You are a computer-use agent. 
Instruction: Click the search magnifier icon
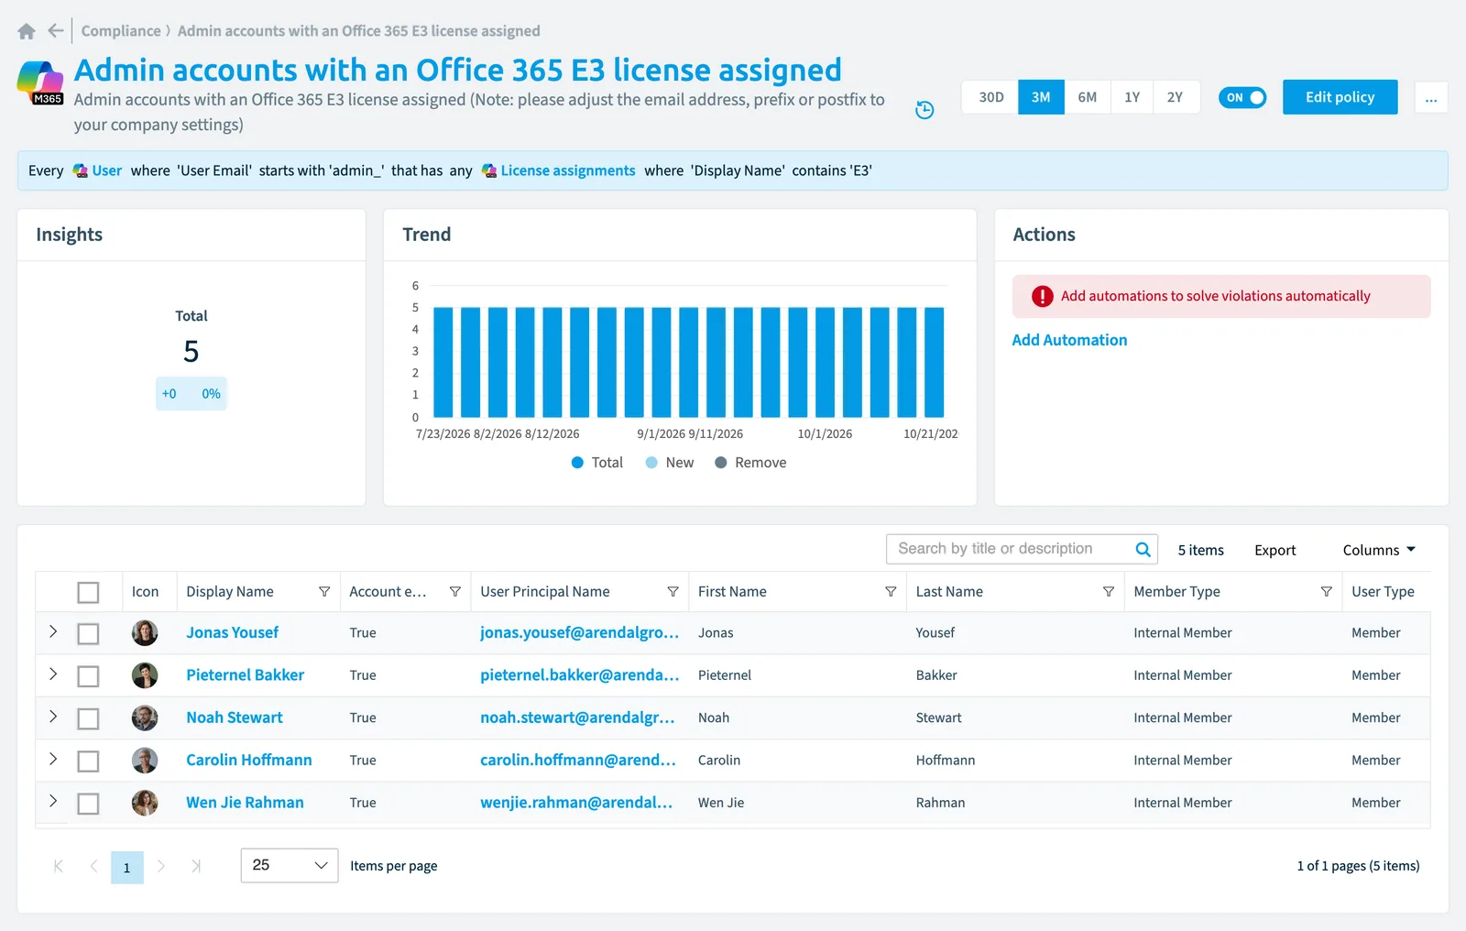click(x=1143, y=550)
